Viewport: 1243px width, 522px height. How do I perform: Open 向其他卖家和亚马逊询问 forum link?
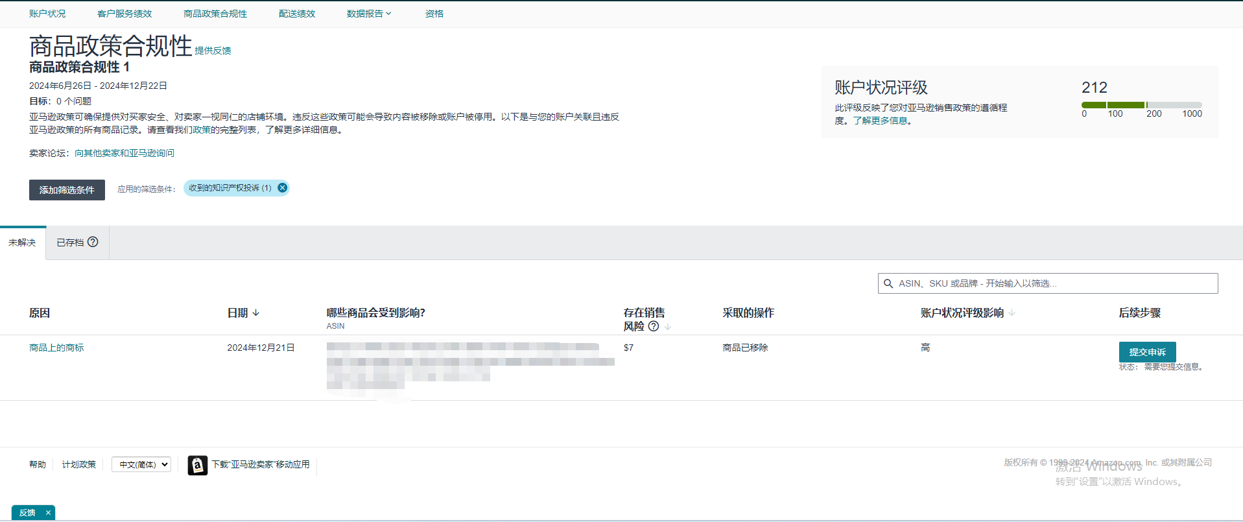click(124, 153)
